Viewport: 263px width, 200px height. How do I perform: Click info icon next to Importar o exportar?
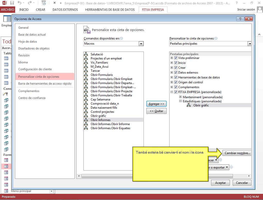pos(231,167)
